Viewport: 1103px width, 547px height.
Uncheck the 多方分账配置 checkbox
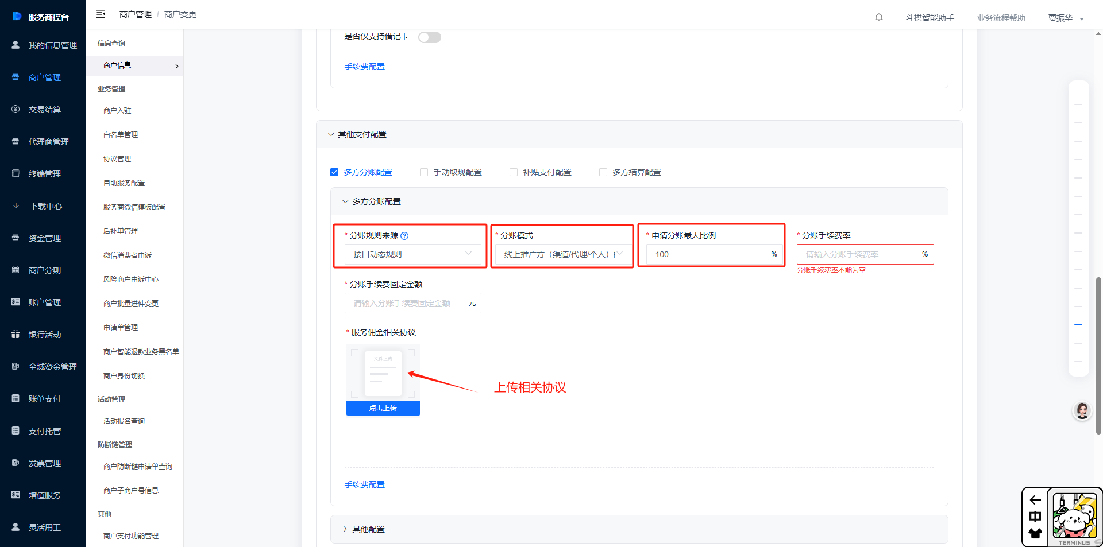tap(334, 172)
